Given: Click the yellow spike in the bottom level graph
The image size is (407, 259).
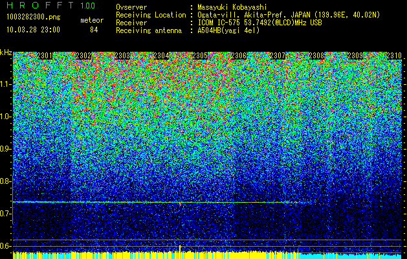Looking at the screenshot, I should 180,249.
